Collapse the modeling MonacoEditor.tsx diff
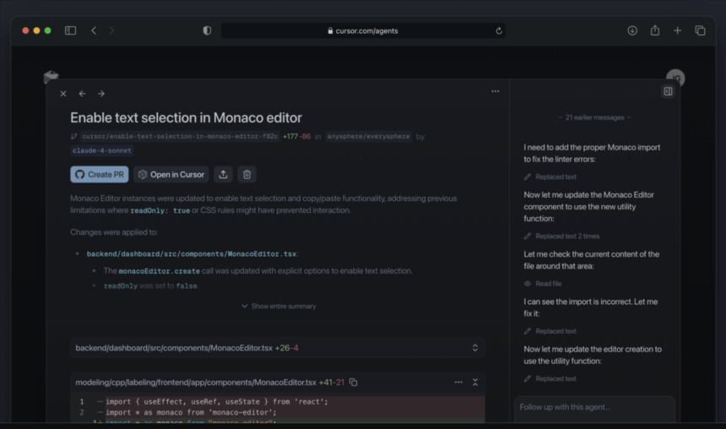The image size is (726, 429). [475, 383]
